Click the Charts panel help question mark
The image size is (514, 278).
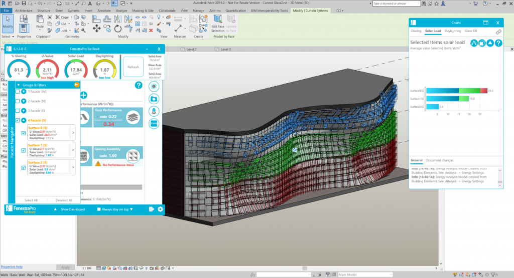(x=498, y=43)
